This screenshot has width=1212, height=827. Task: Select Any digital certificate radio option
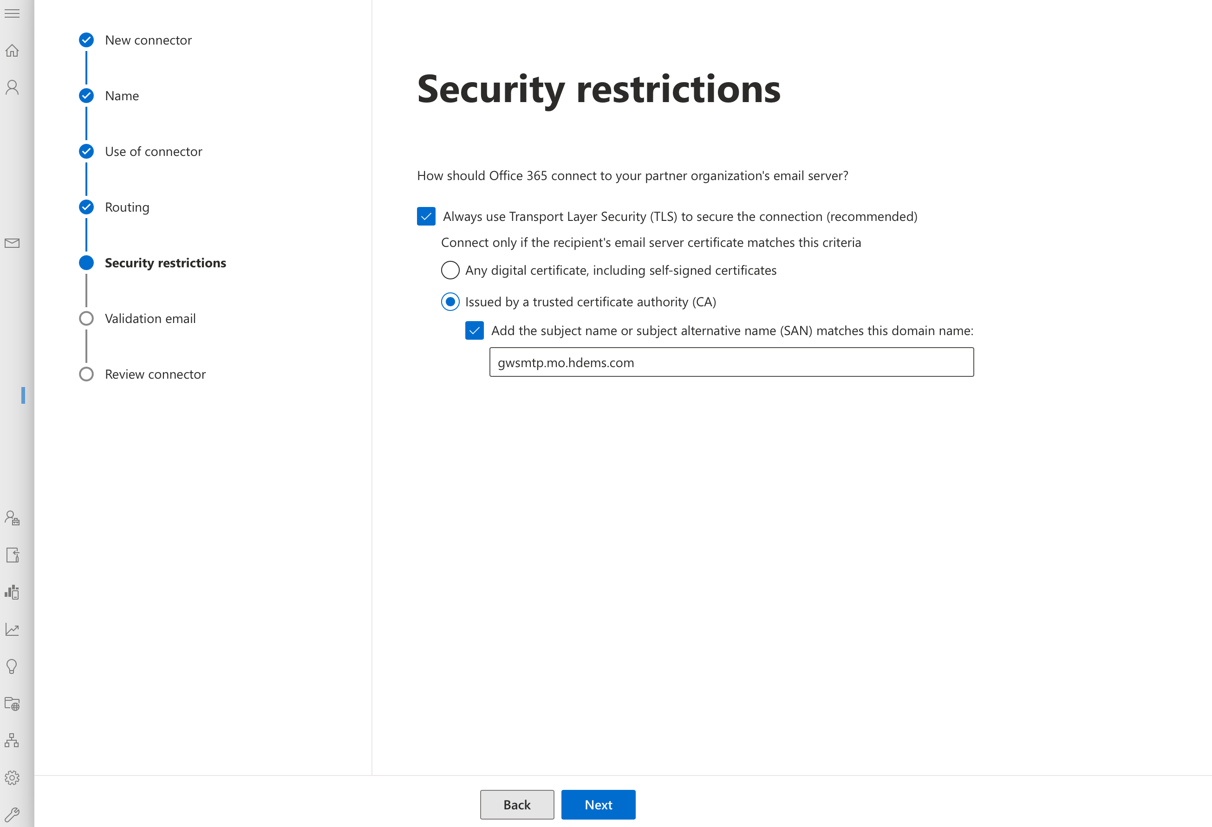(x=450, y=271)
